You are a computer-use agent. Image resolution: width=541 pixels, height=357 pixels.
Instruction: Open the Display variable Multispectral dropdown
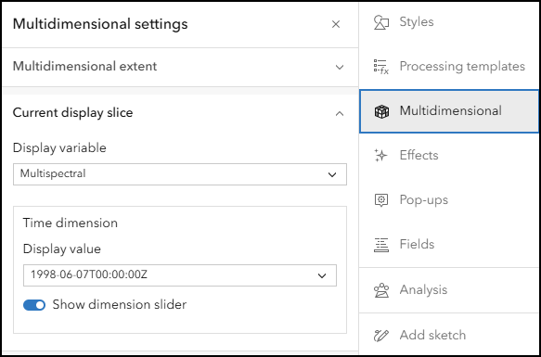180,174
